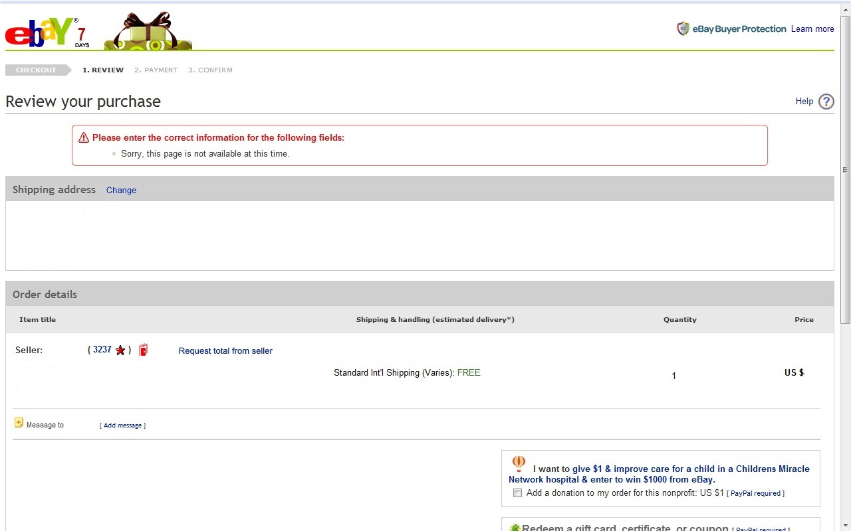Click the quantity value 1
The width and height of the screenshot is (851, 531).
673,376
